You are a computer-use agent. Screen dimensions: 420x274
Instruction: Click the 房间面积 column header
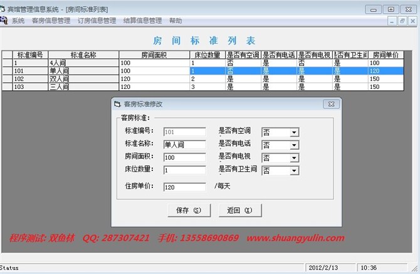click(154, 55)
